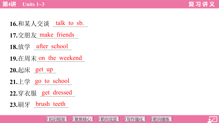Screen dimensions: 219x123
Task: Select the answer "after school"
Action: [x=52, y=46]
